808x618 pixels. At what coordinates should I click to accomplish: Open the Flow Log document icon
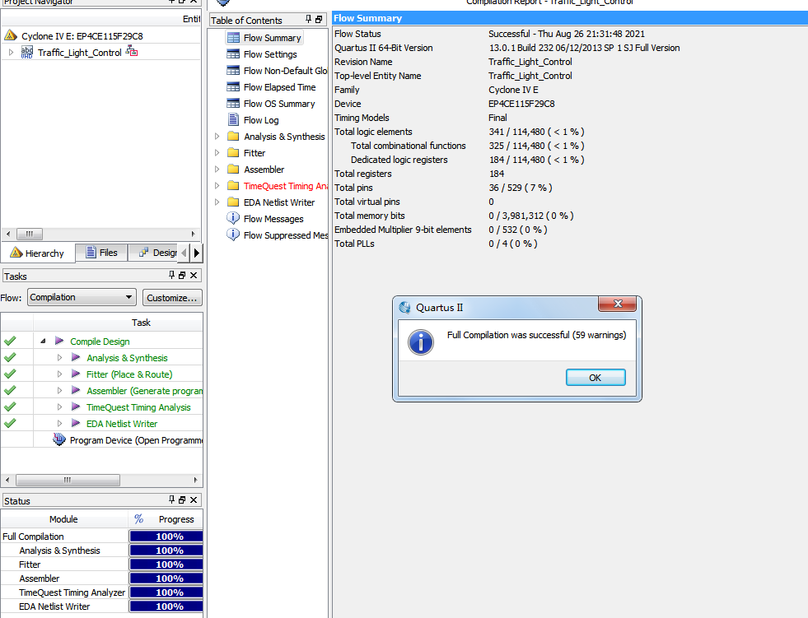coord(233,120)
